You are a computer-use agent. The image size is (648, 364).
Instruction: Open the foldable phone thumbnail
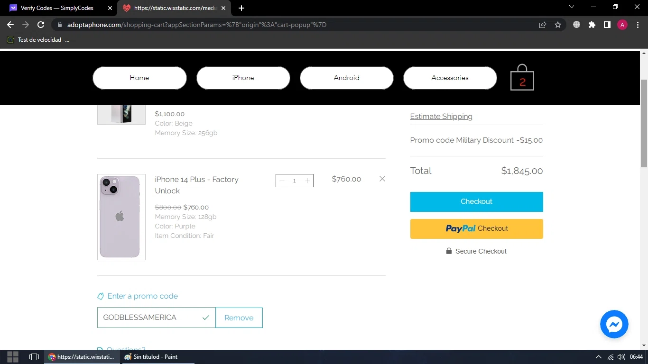click(x=121, y=115)
